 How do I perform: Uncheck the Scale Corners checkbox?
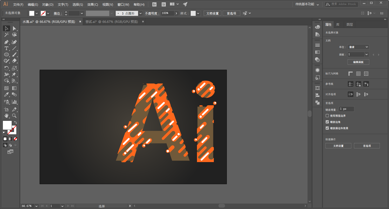pyautogui.click(x=327, y=122)
